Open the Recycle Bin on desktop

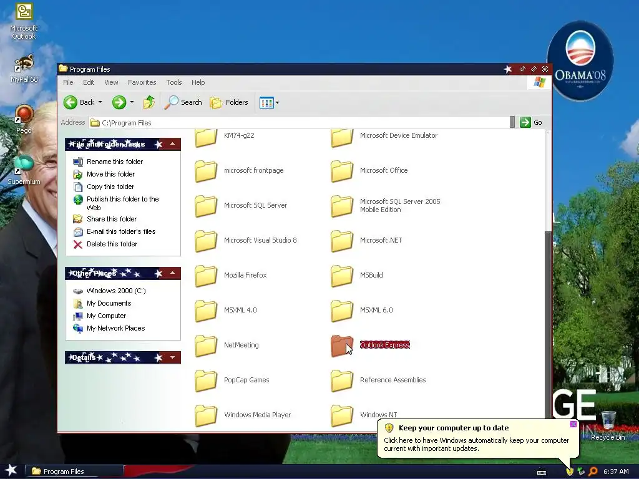(608, 425)
